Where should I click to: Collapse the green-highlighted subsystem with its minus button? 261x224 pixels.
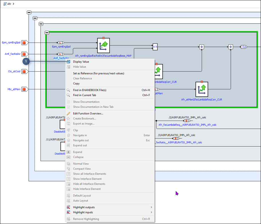[48, 32]
